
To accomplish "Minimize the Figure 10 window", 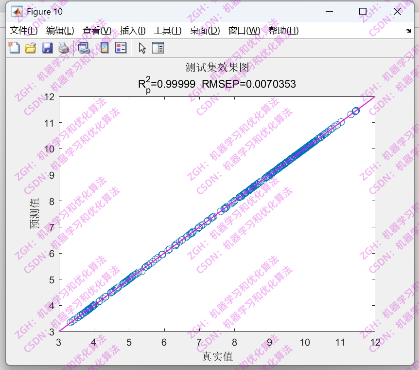I will [329, 12].
